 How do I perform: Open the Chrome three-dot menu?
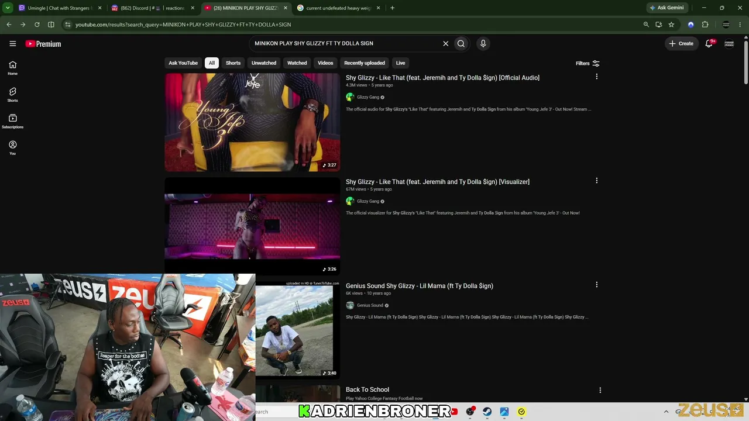pos(741,25)
